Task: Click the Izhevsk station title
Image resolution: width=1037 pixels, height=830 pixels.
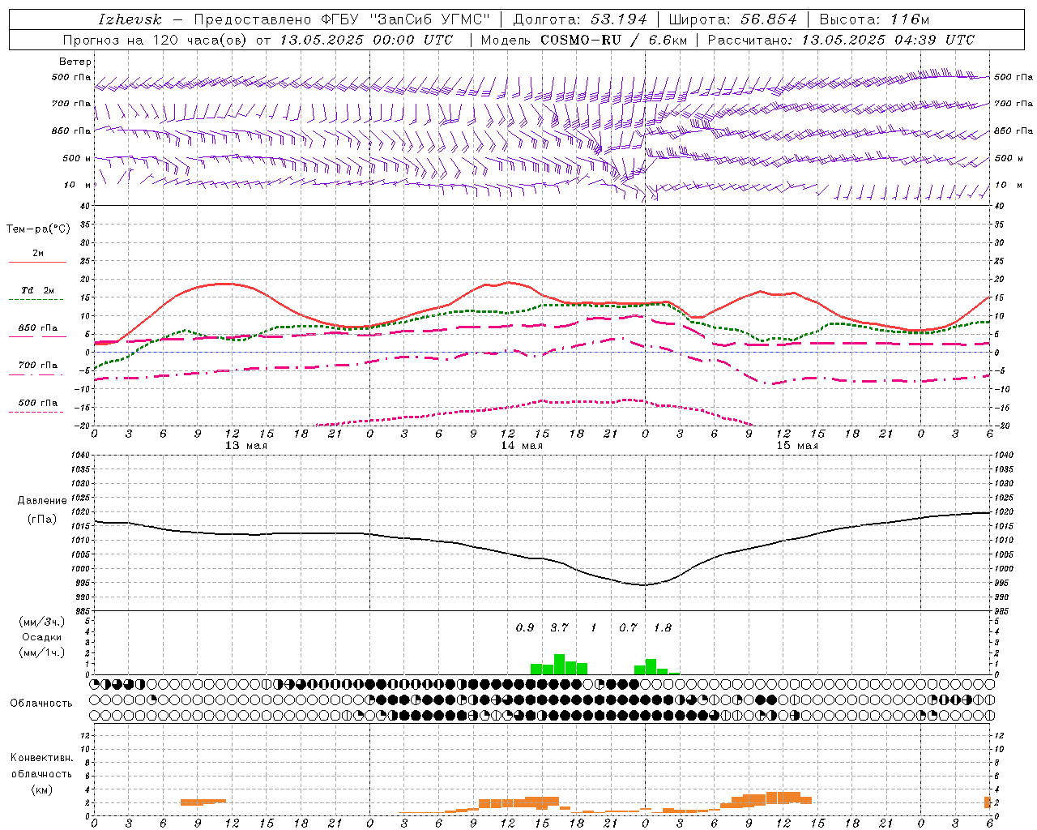Action: coord(130,19)
